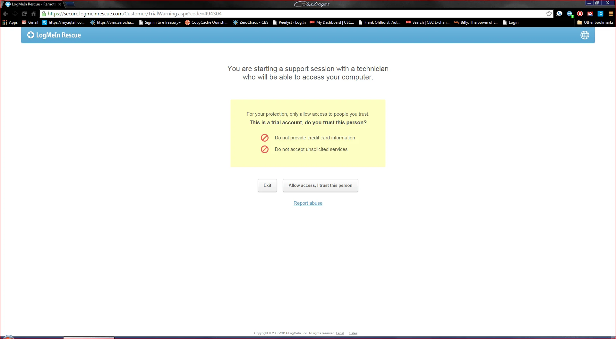The width and height of the screenshot is (616, 339).
Task: Click the Exit button
Action: [267, 186]
